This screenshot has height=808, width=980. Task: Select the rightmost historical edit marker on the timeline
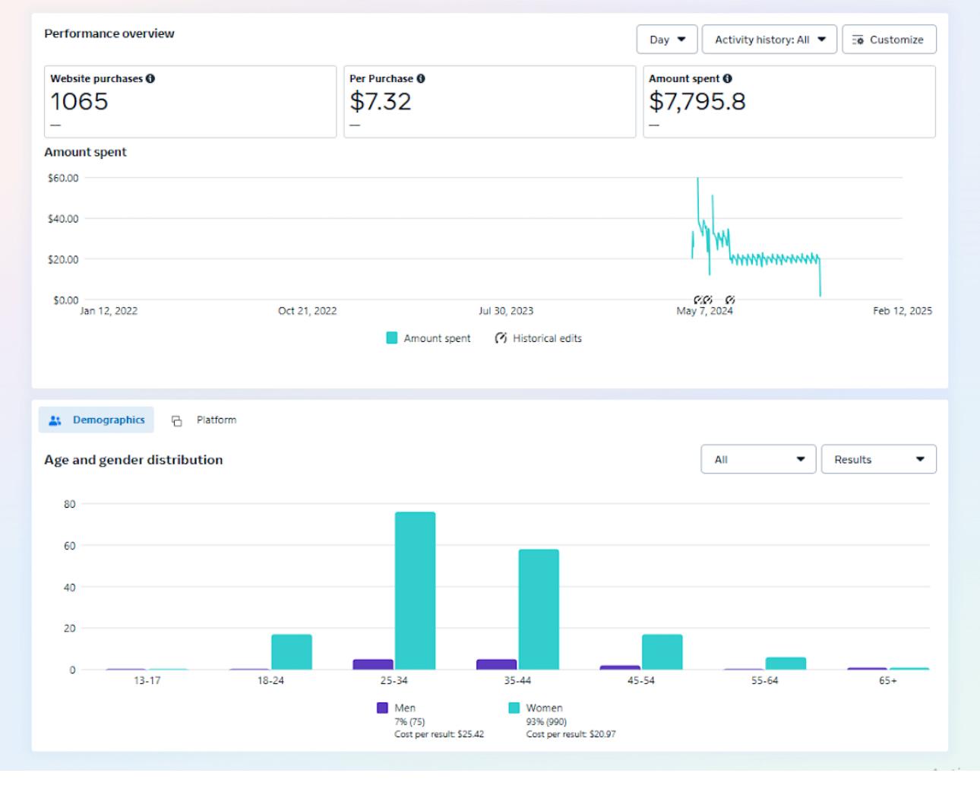click(730, 299)
